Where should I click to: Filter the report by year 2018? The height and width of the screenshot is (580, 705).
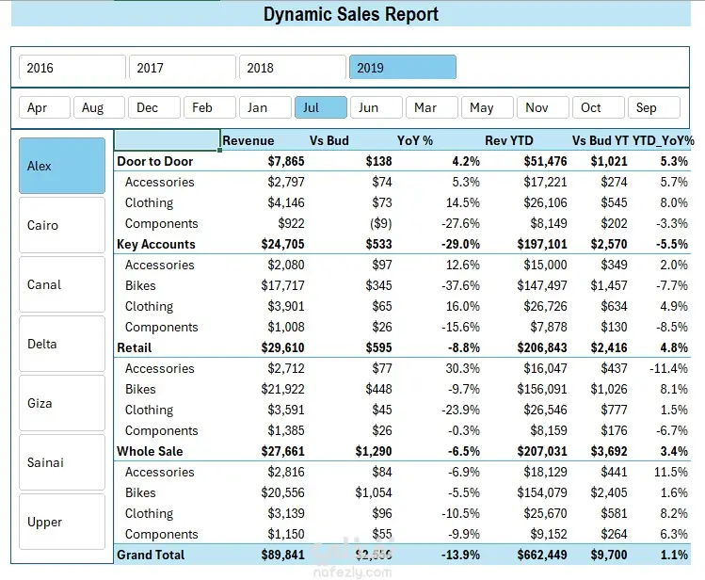pos(293,68)
